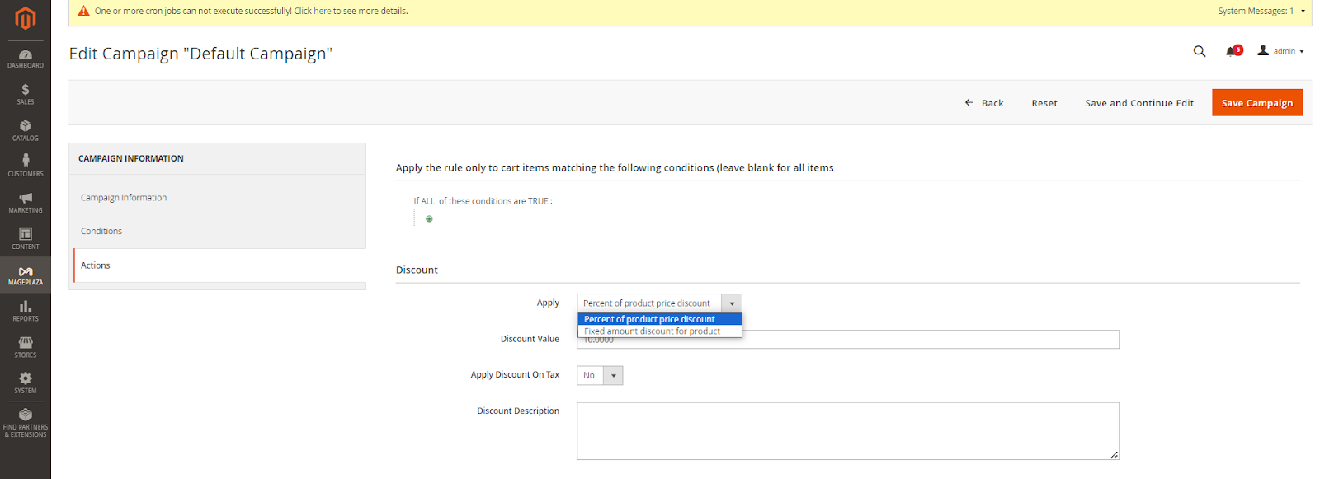This screenshot has height=479, width=1320.
Task: Choose Percent of product price discount option
Action: tap(649, 319)
